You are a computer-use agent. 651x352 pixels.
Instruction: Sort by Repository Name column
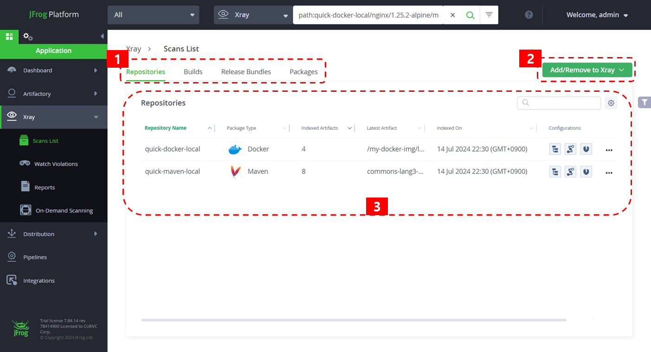point(165,128)
